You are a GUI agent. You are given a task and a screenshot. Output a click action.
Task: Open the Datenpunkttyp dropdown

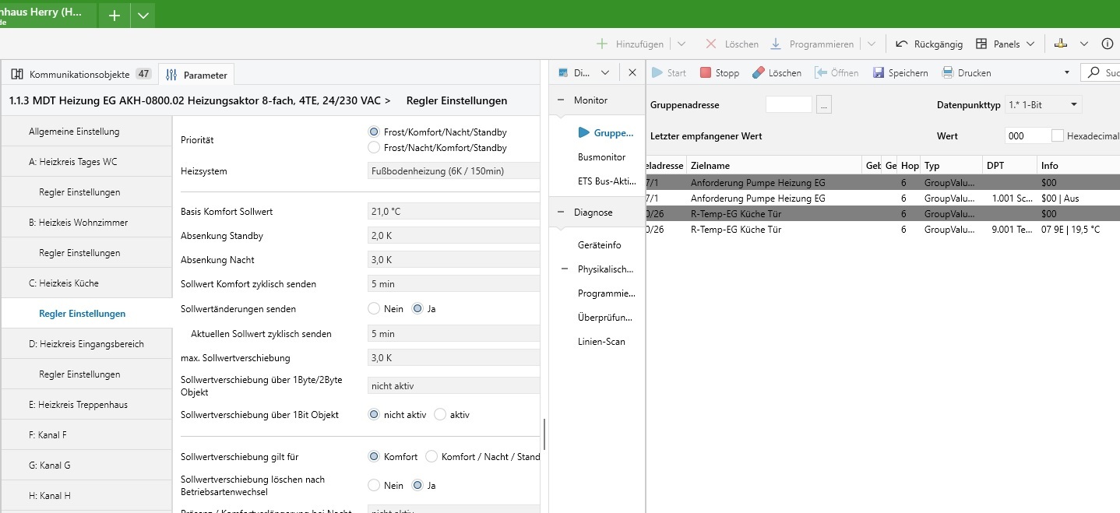tap(1043, 104)
